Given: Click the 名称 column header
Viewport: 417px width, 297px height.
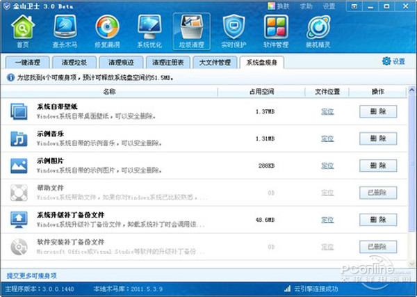Looking at the screenshot, I should click(109, 92).
